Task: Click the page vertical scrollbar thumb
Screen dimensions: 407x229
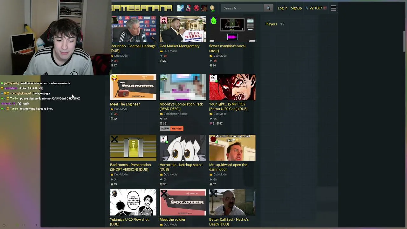Action: (404, 41)
